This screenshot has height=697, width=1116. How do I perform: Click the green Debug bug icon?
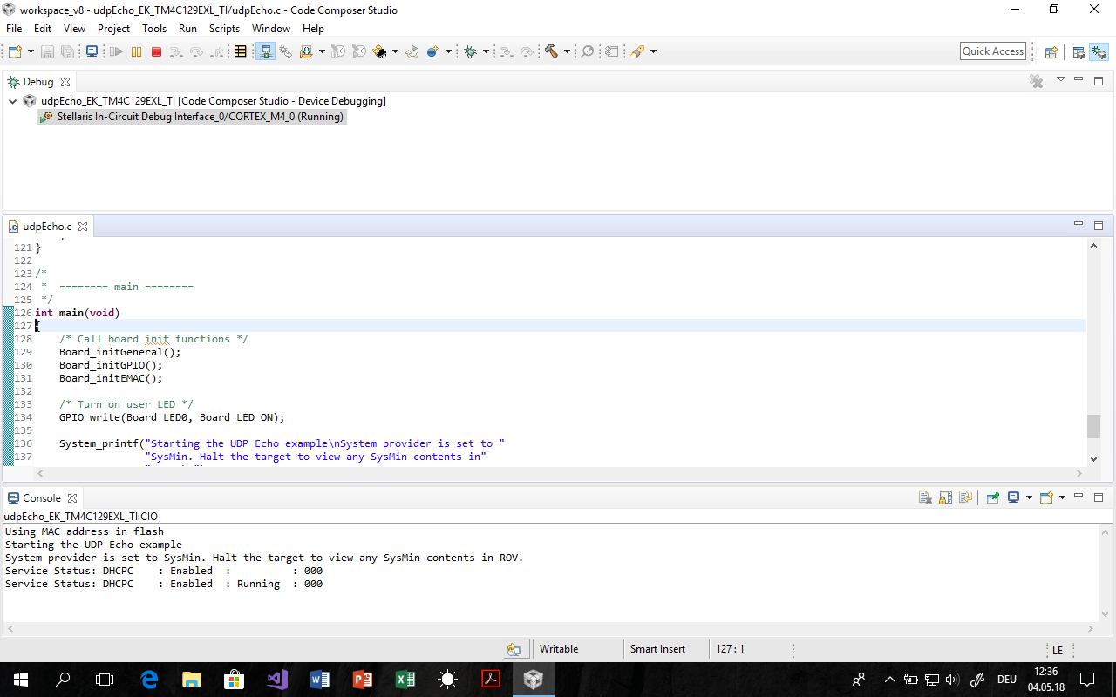471,52
